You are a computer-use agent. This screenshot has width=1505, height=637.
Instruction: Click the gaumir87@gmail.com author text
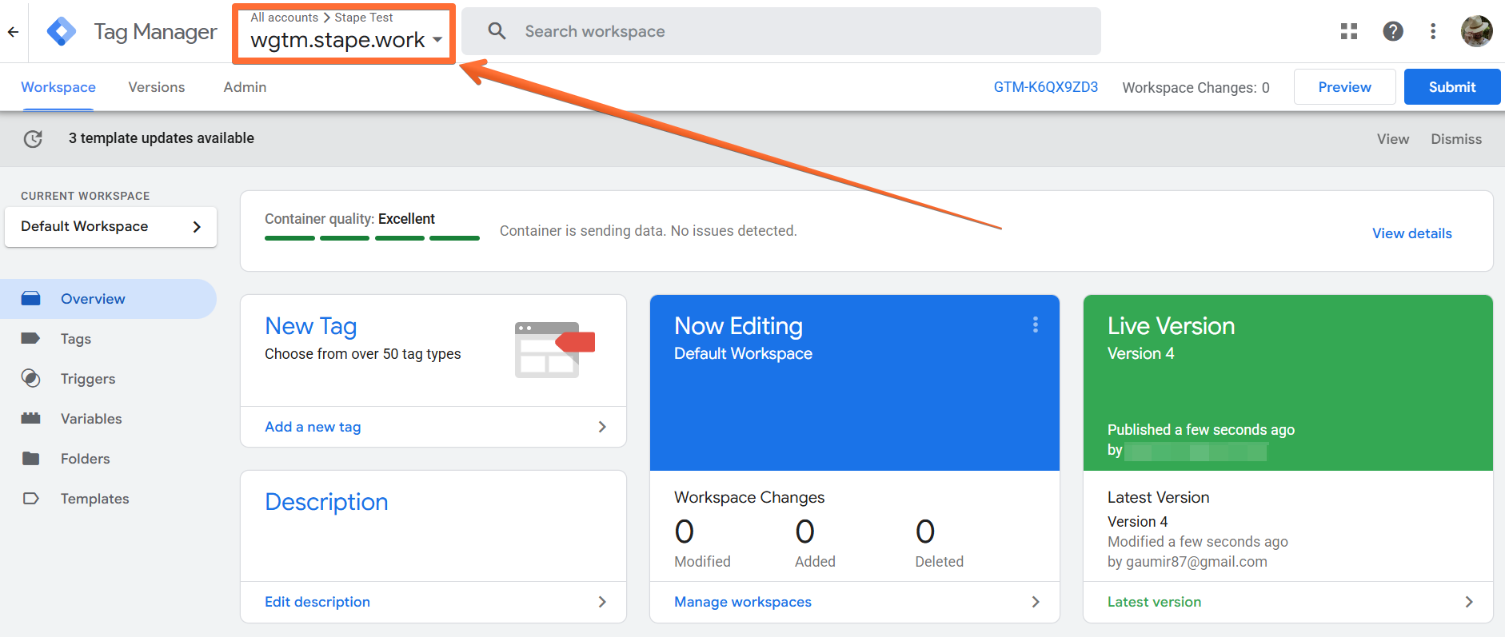tap(1196, 562)
